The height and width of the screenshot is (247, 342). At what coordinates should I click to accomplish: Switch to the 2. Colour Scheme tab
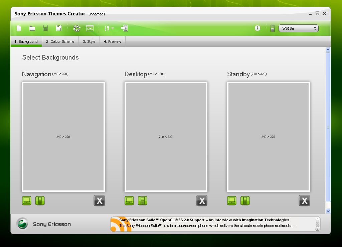point(60,42)
